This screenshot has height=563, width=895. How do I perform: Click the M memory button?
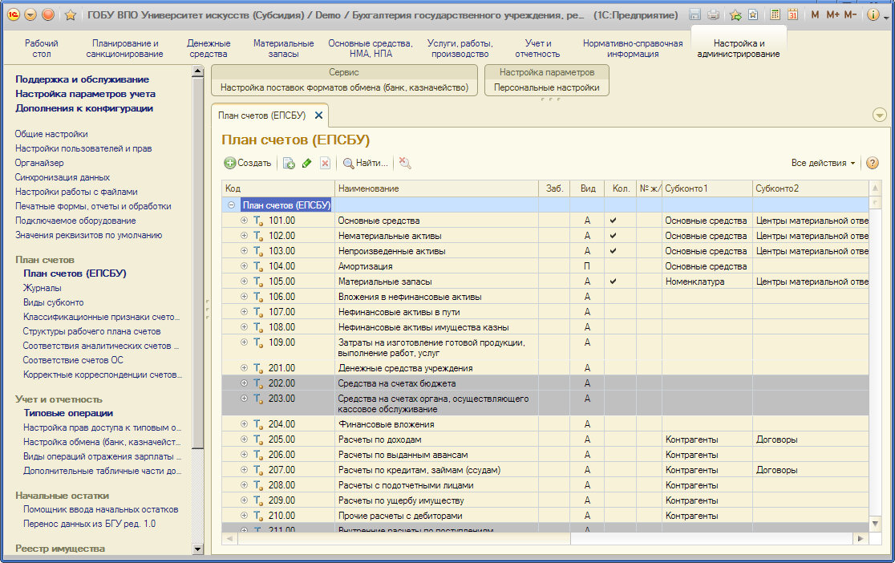(x=815, y=15)
